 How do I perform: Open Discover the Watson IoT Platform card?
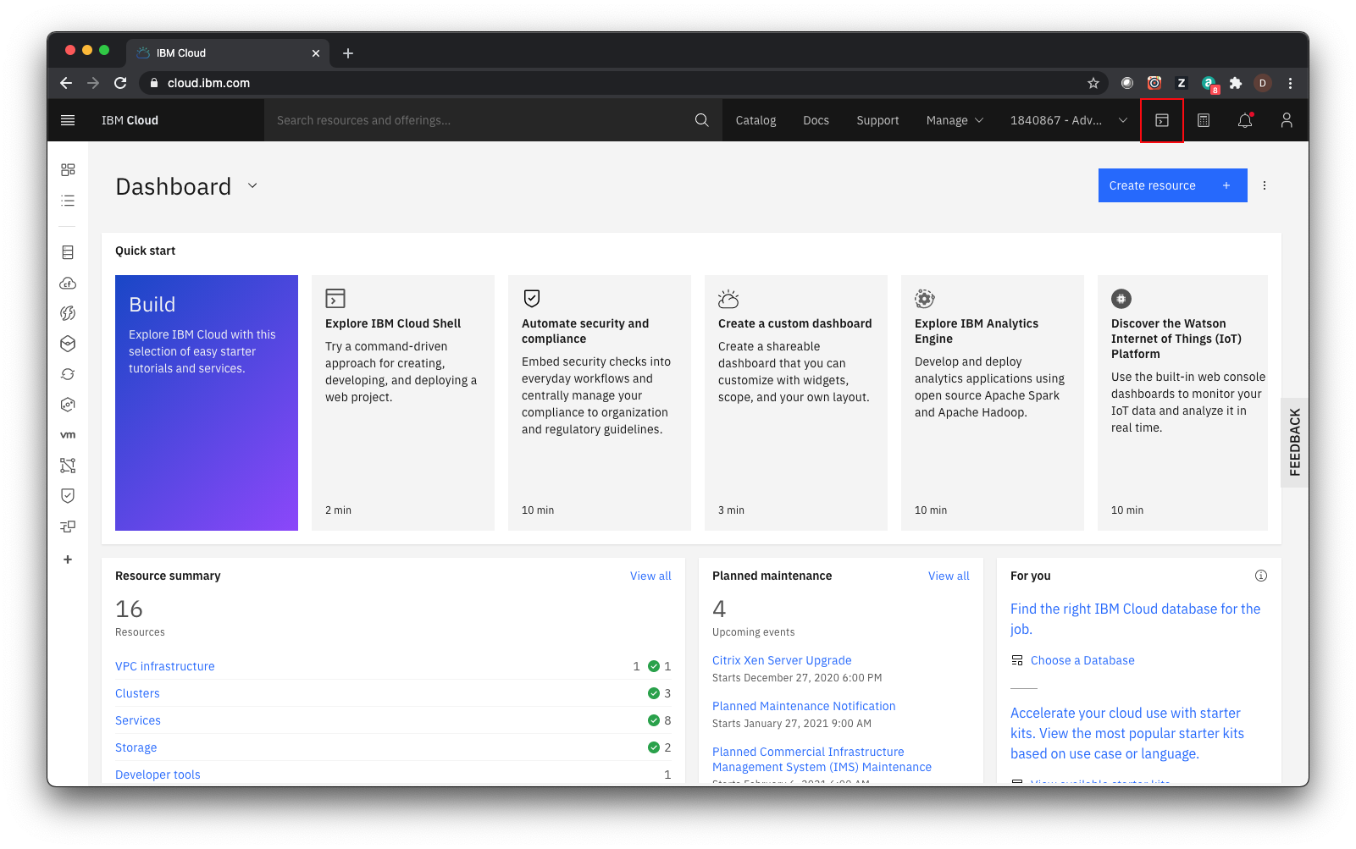pos(1182,403)
